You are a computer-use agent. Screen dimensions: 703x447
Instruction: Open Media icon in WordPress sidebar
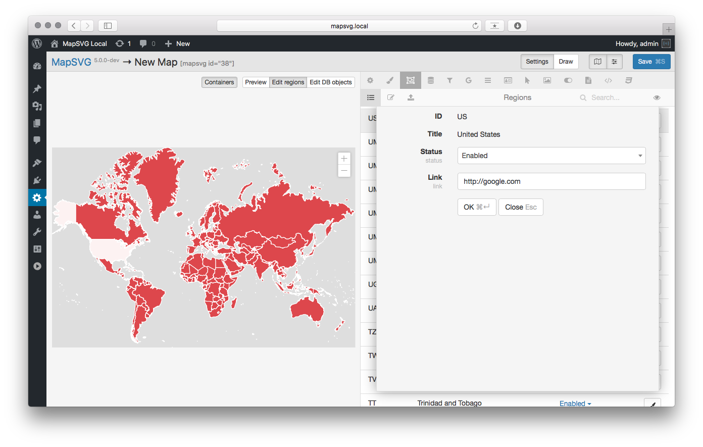37,106
